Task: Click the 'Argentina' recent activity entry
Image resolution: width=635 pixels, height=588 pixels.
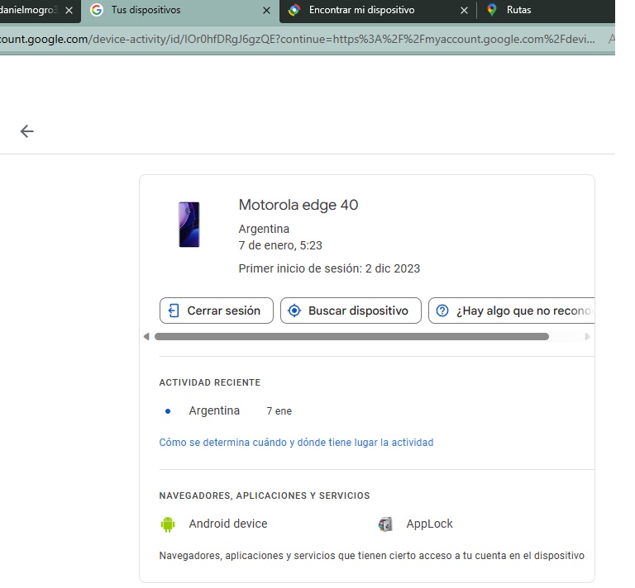Action: 214,411
